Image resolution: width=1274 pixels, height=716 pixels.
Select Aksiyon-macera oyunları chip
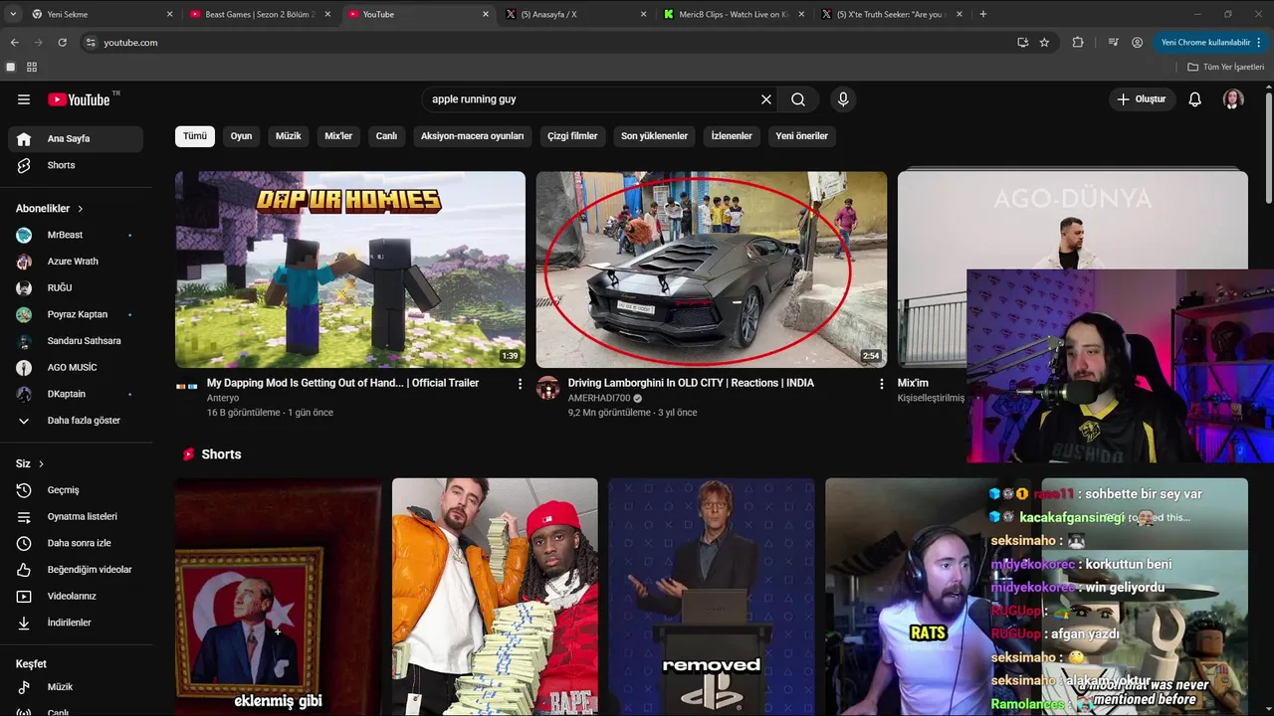(473, 136)
